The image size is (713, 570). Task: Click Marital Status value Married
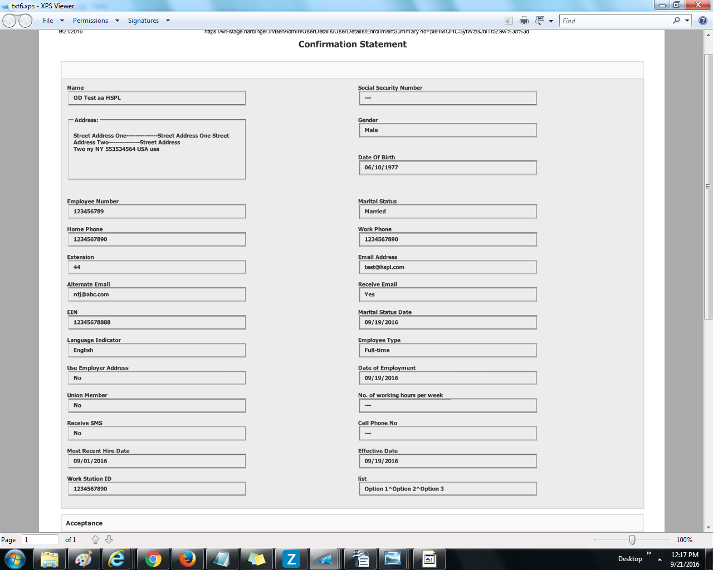pyautogui.click(x=448, y=212)
